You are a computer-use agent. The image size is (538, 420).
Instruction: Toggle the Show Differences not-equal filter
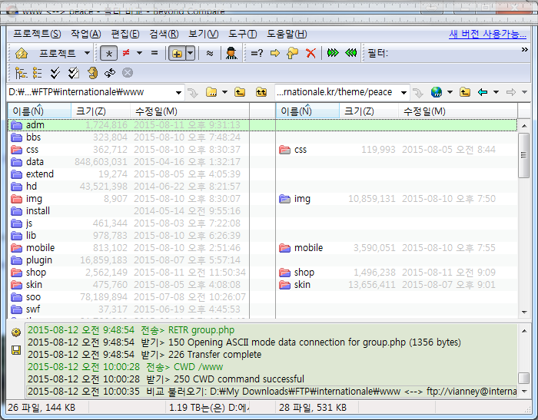125,53
